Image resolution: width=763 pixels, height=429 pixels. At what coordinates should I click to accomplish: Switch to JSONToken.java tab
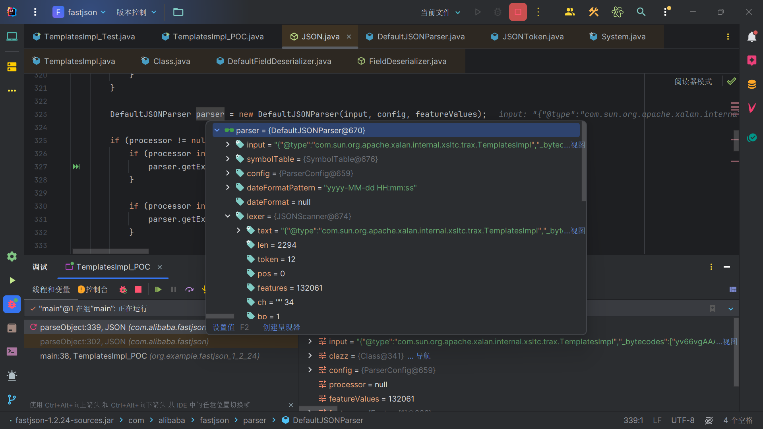(527, 37)
